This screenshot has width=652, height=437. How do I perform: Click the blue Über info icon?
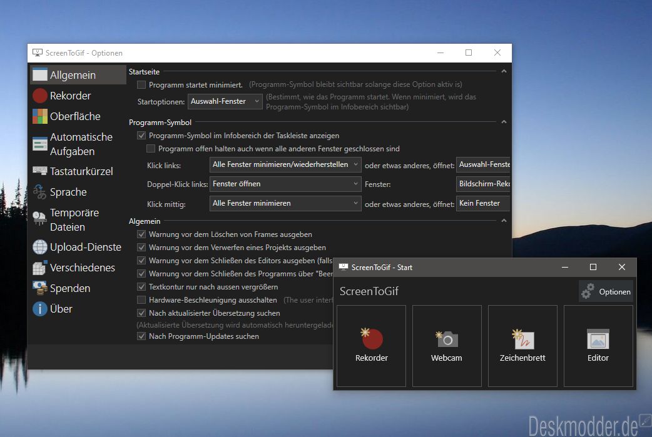pos(40,309)
